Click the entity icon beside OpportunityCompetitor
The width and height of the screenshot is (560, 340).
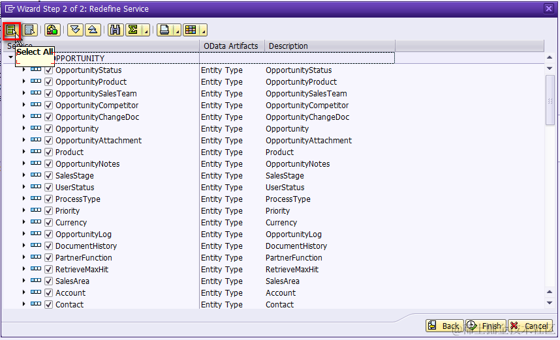pos(36,105)
